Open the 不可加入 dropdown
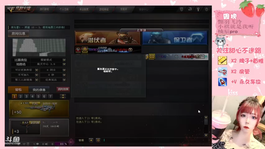Screen dimensions: 265x149 [x=36, y=75]
